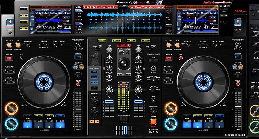Turn beat effect ON/OFF orange button
Image resolution: width=259 pixels, height=139 pixels.
click(153, 121)
